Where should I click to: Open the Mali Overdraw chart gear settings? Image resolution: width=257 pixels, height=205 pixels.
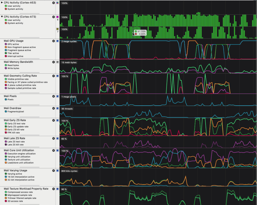(x=53, y=108)
